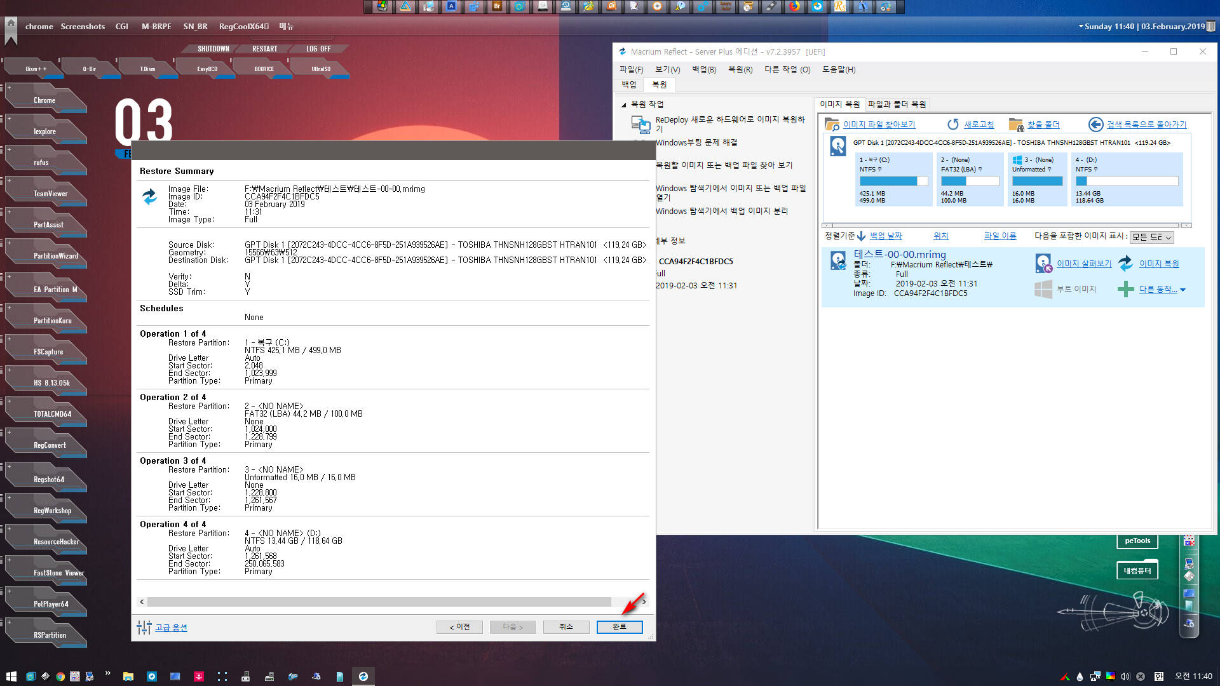The height and width of the screenshot is (686, 1220).
Task: Sort images by 백업 날짜 link
Action: (x=886, y=236)
